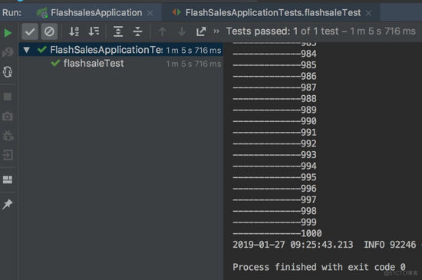
Task: Click console output line 999
Action: click(275, 222)
